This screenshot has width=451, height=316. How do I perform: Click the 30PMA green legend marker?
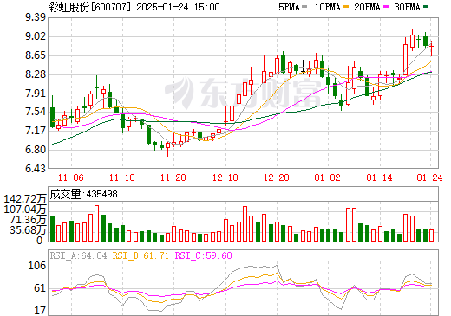tap(426, 7)
